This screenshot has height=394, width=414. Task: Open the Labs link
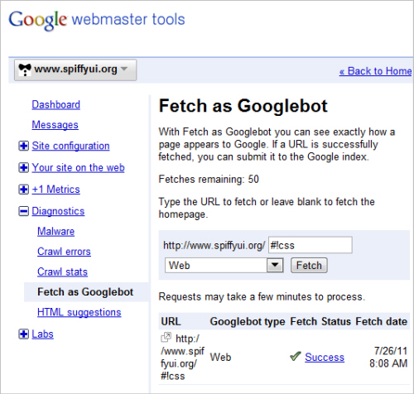pos(42,334)
